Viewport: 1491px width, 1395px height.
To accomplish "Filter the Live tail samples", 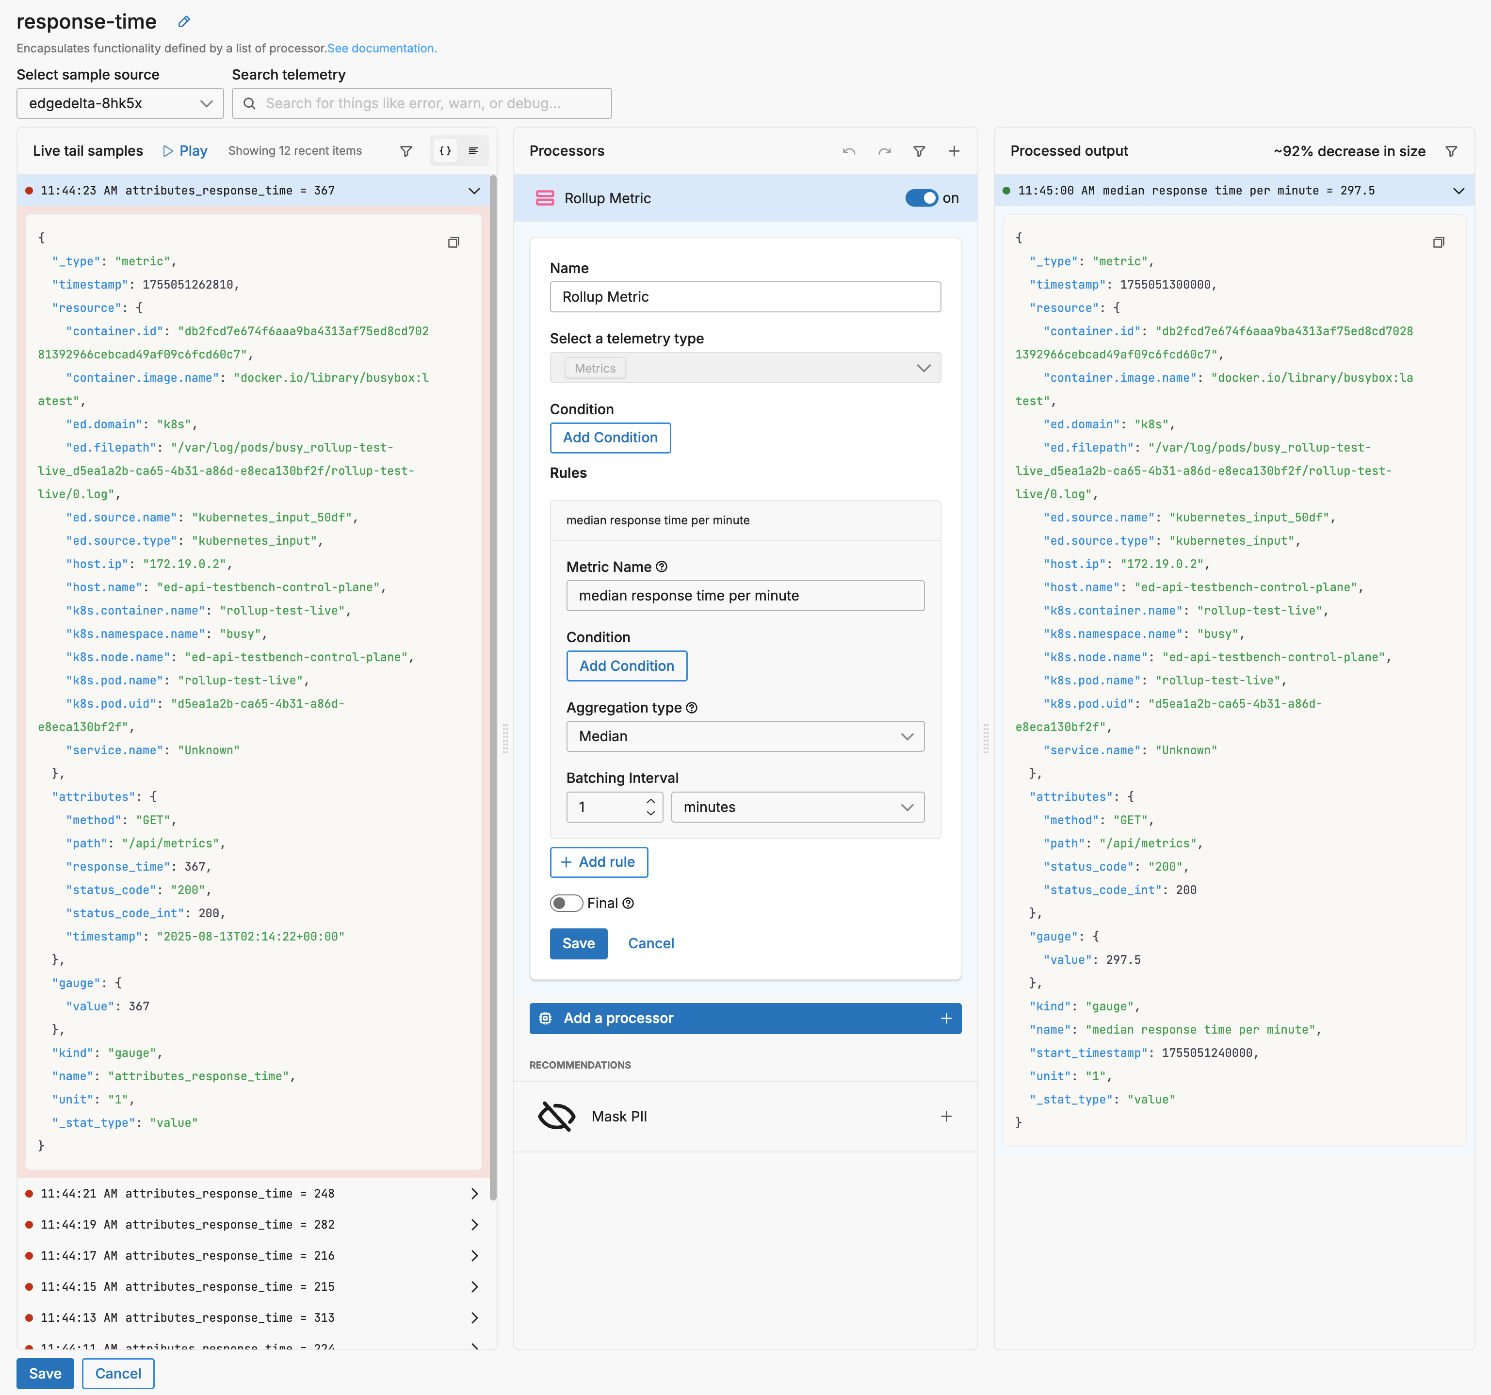I will coord(406,151).
